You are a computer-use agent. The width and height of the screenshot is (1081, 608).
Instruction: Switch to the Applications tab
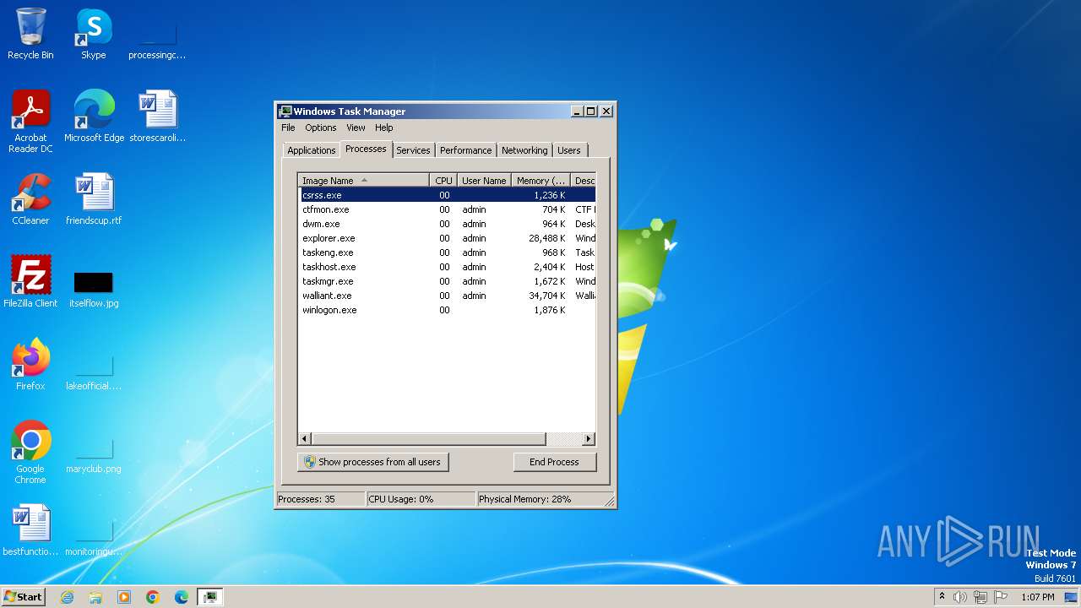[x=312, y=150]
